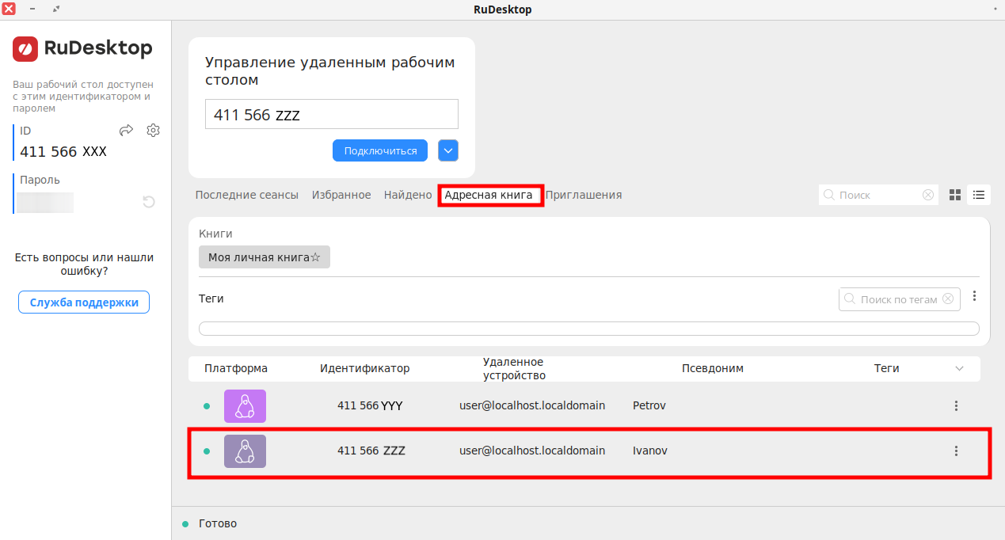
Task: Click Платформа column header
Action: [x=236, y=368]
